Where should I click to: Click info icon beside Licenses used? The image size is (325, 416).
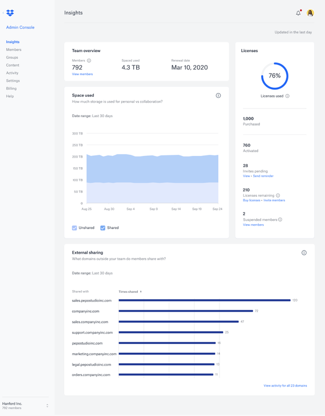click(287, 96)
